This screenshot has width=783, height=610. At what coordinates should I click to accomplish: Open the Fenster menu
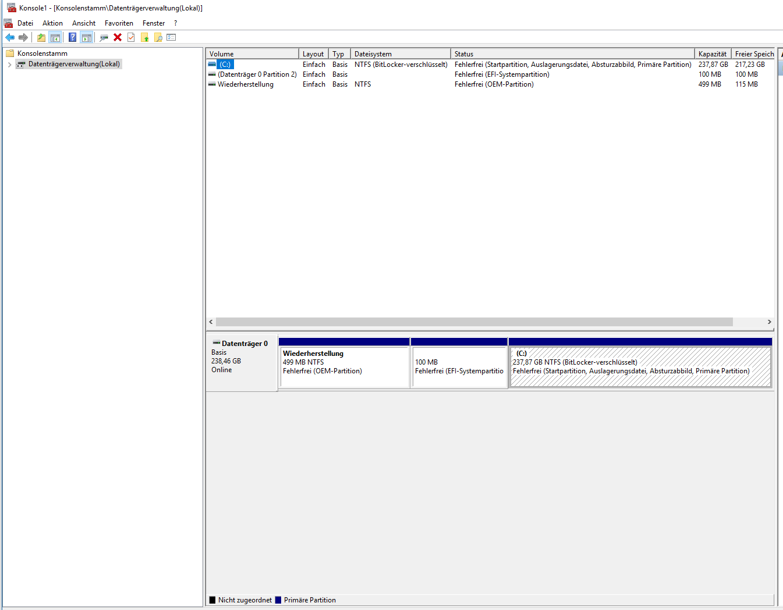point(154,23)
